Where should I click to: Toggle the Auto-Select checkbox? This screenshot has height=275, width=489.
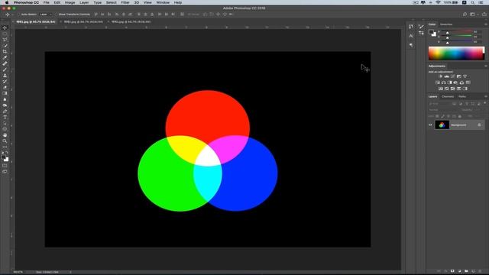coord(19,15)
